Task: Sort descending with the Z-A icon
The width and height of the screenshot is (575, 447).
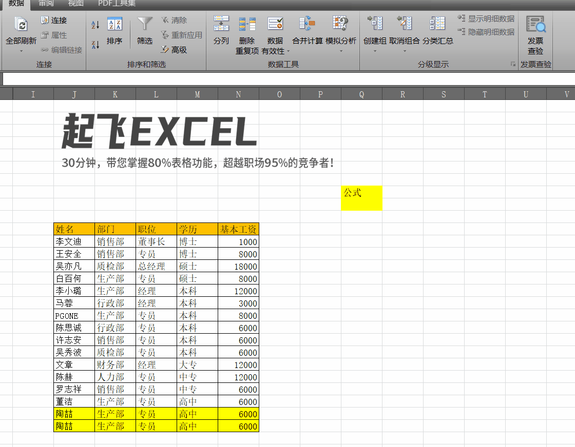Action: click(x=95, y=45)
